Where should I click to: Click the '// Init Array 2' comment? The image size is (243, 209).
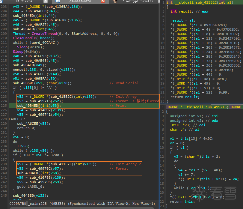[x=125, y=164]
